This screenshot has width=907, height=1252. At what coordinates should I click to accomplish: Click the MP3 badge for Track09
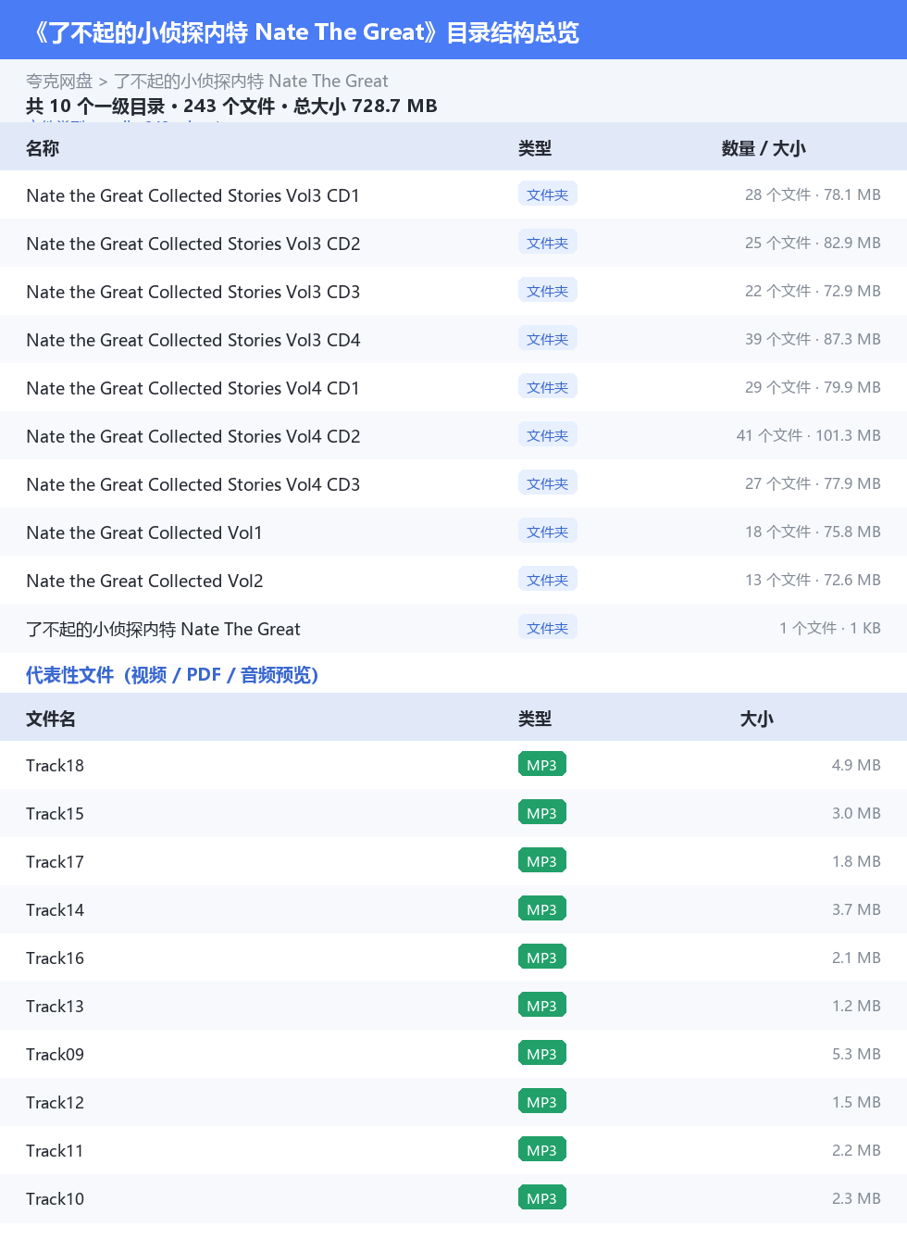(541, 1054)
